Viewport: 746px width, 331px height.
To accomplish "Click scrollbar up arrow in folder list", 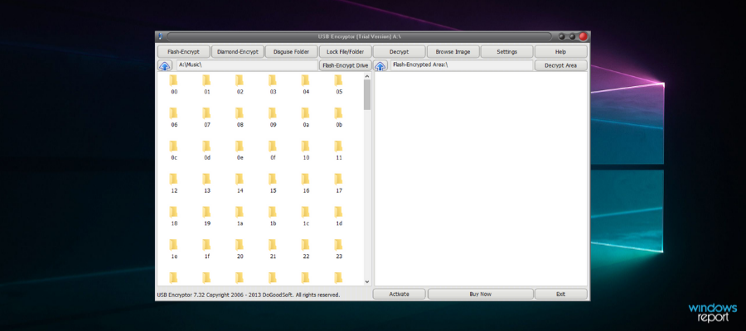I will tap(367, 76).
